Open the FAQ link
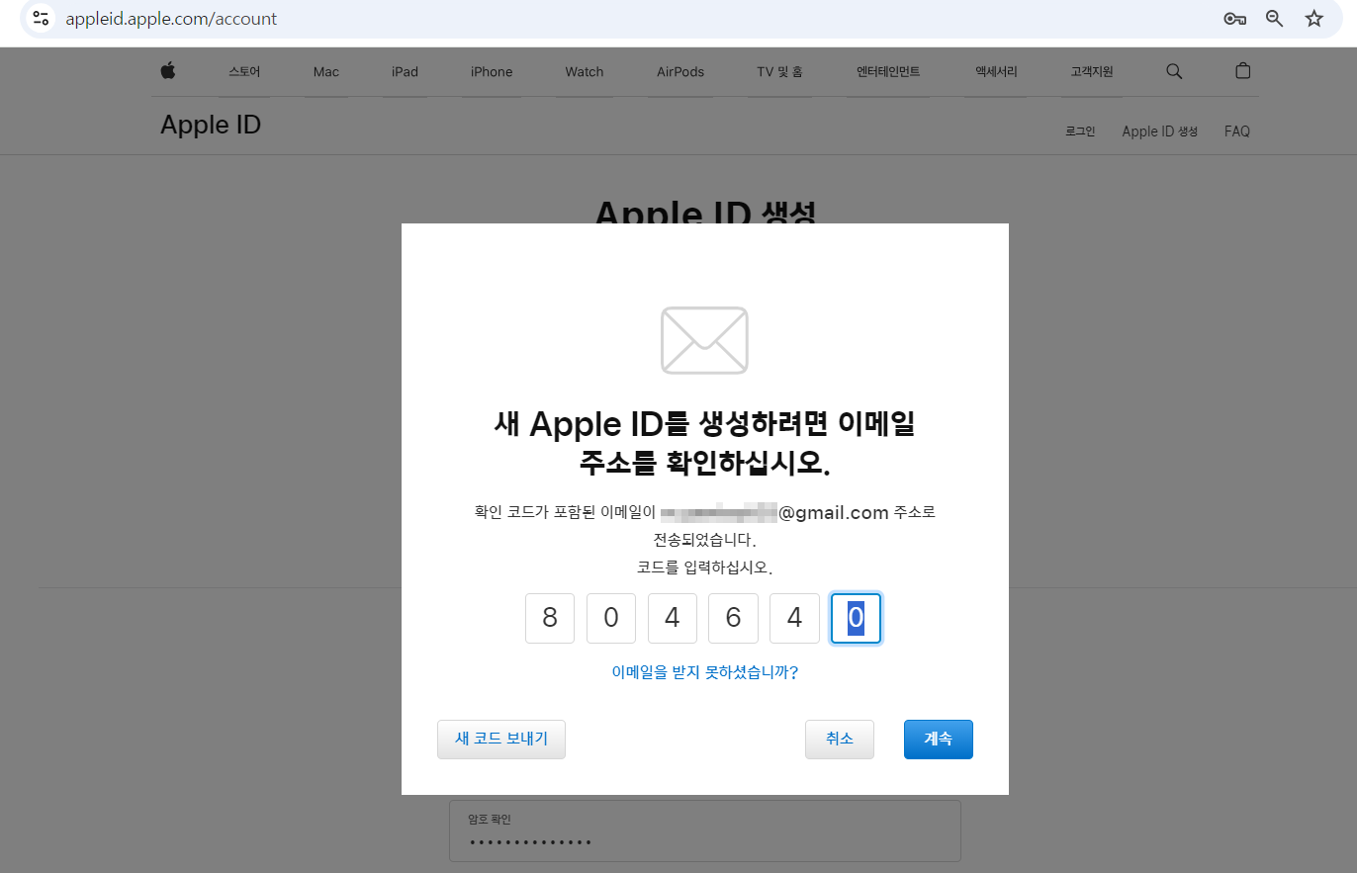1357x873 pixels. click(1237, 131)
